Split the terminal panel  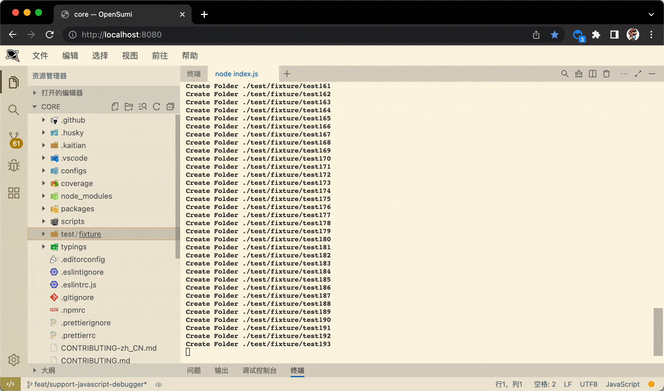pos(592,74)
